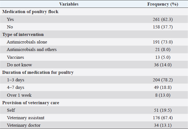Select the Over 1 week label
Image resolution: width=188 pixels, height=129 pixels.
[19, 95]
